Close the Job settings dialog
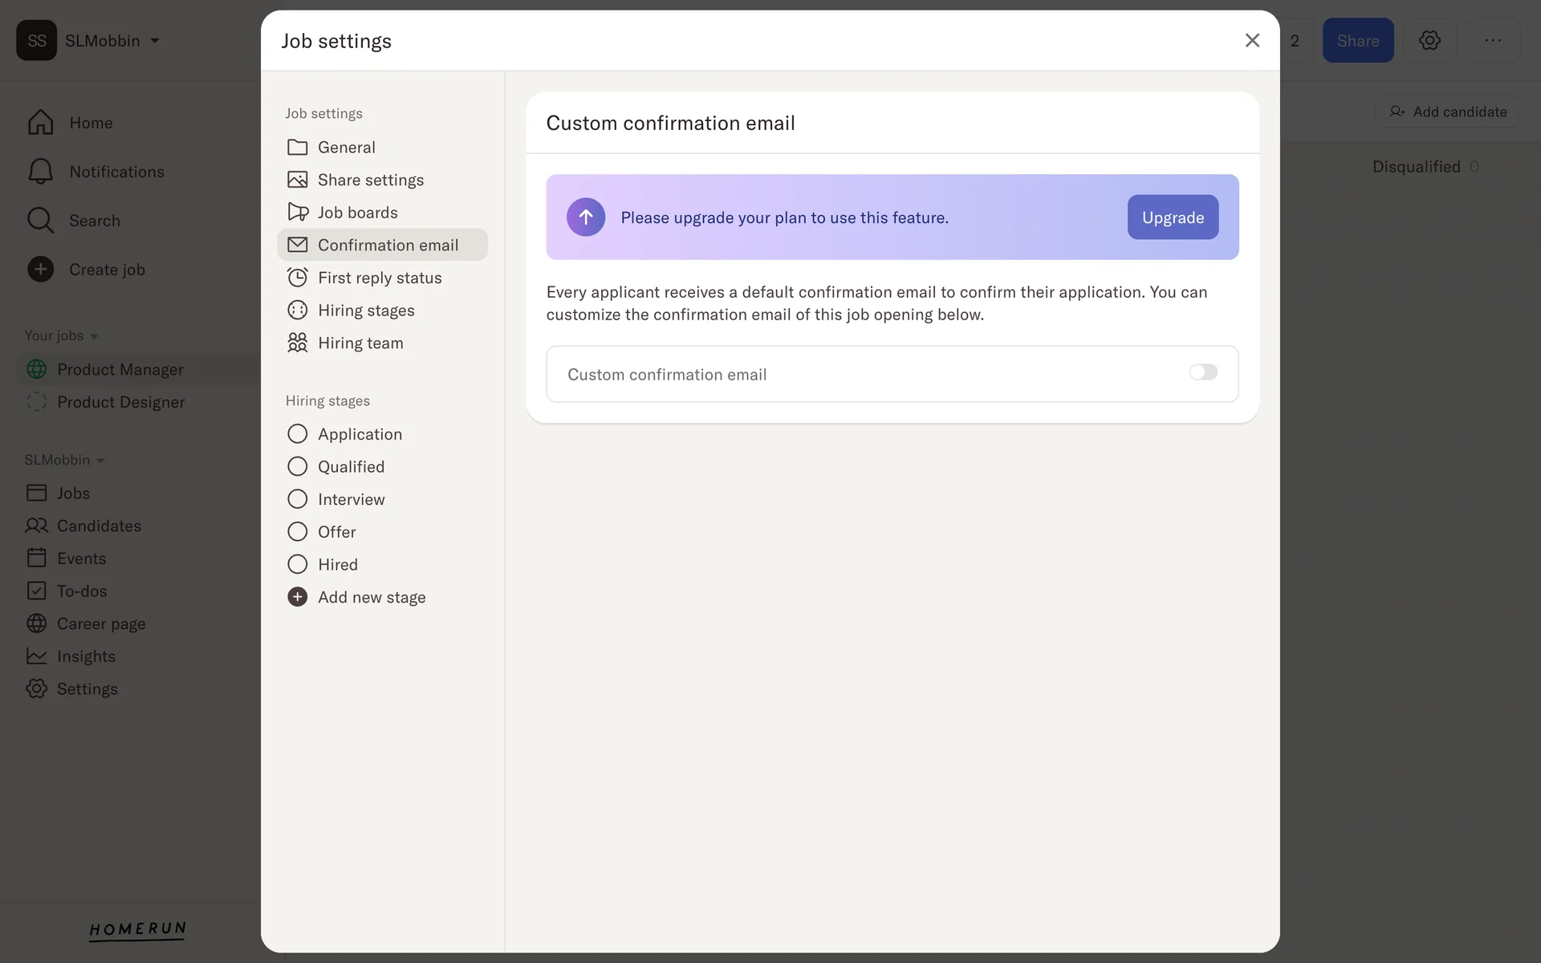 coord(1251,40)
